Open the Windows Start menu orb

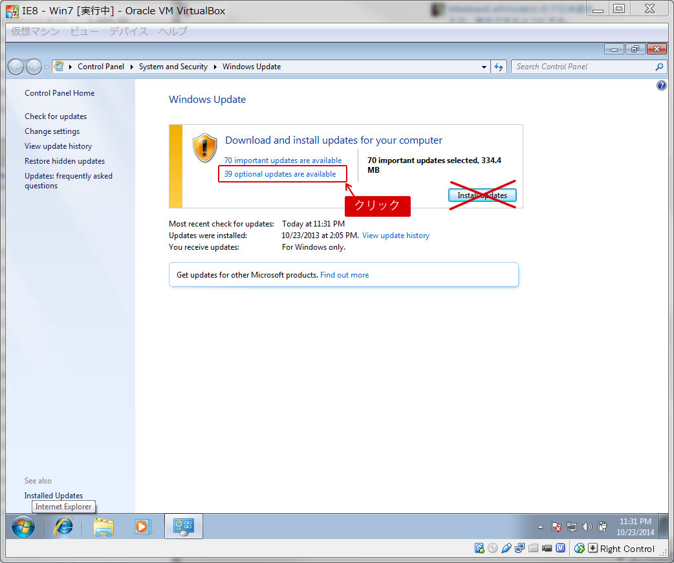pos(23,527)
